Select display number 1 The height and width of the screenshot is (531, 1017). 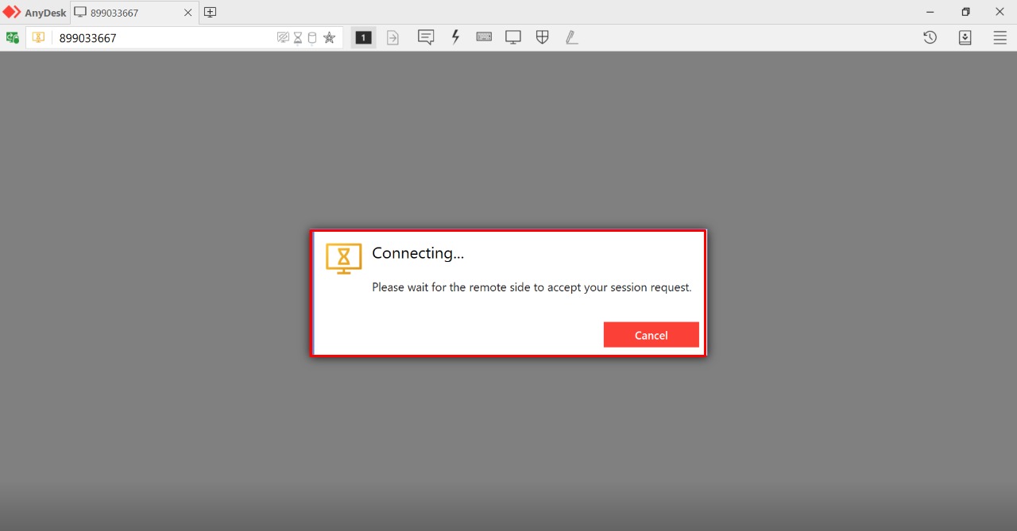[363, 37]
